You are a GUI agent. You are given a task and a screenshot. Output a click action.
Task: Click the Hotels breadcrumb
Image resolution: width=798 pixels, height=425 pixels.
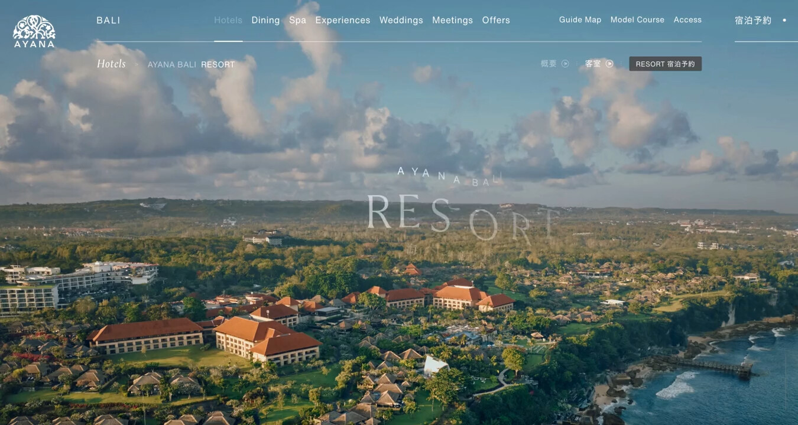[x=111, y=64]
